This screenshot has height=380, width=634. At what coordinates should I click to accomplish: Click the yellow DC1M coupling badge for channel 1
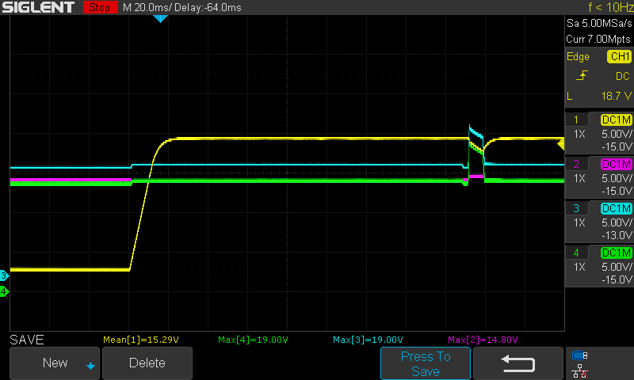[617, 120]
